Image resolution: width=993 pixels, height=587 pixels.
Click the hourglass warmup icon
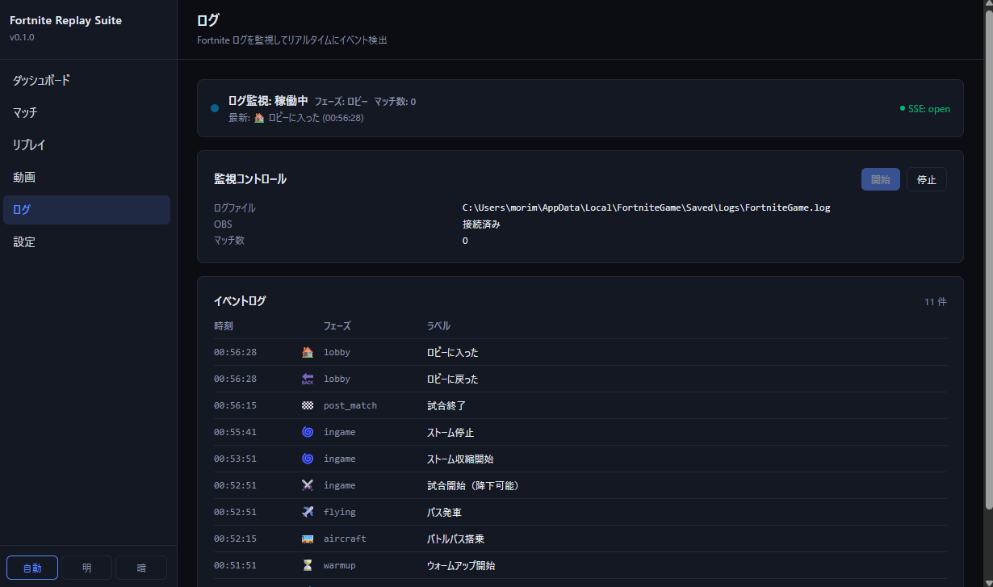(307, 564)
